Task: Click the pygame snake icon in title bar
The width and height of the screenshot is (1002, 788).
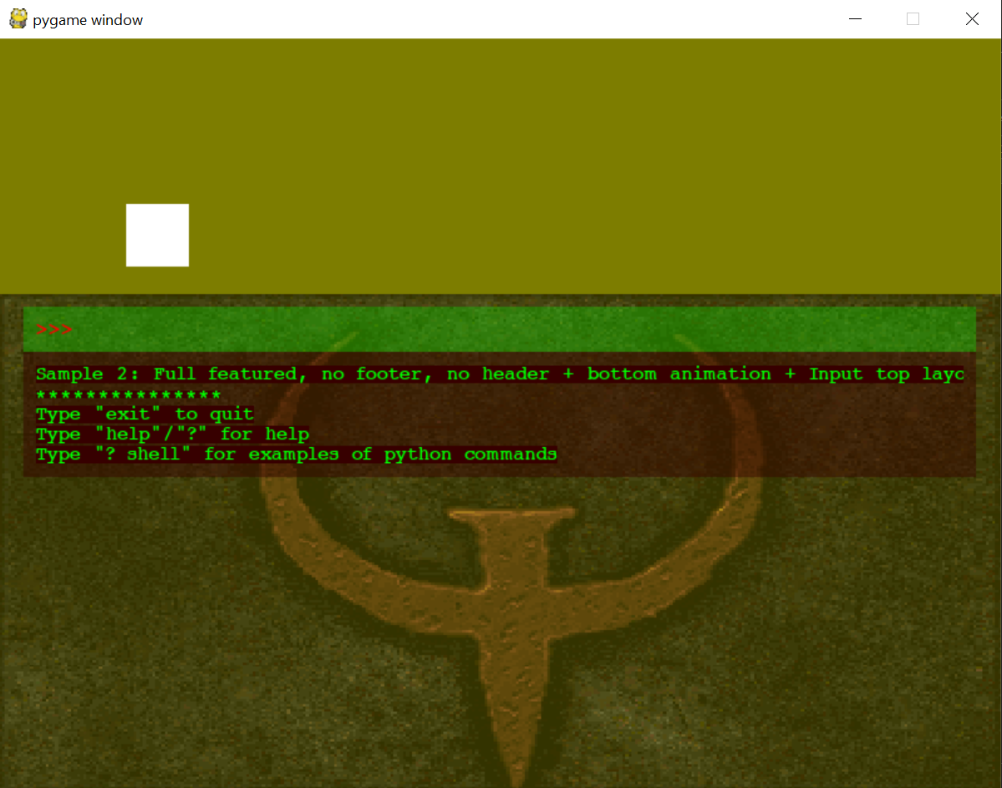Action: point(18,19)
